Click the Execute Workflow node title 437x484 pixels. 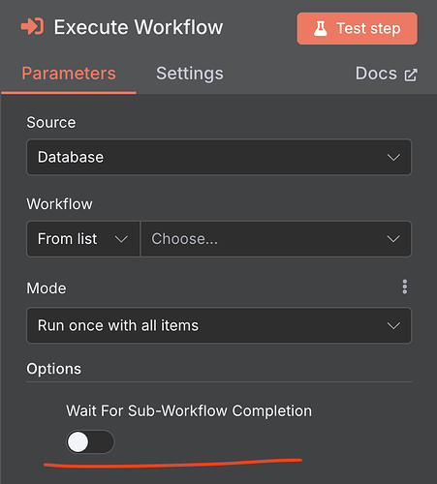tap(139, 27)
